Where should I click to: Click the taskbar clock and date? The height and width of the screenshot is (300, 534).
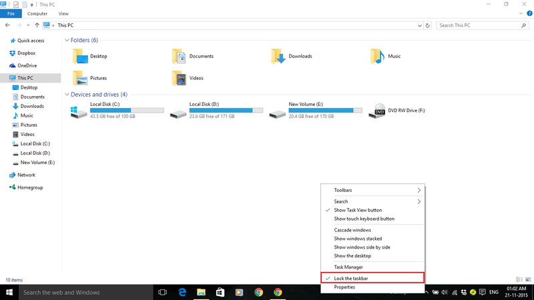coord(516,292)
